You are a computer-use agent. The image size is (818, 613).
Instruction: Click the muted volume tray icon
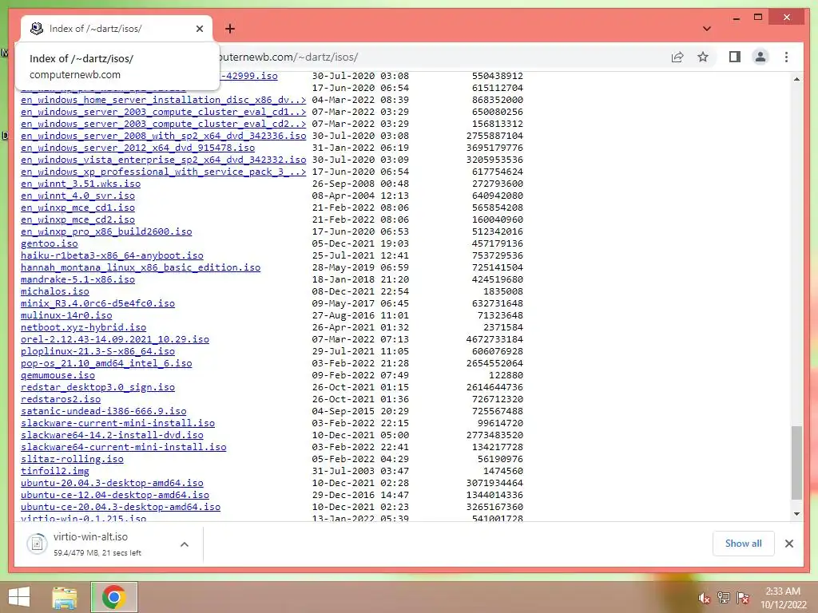(705, 598)
